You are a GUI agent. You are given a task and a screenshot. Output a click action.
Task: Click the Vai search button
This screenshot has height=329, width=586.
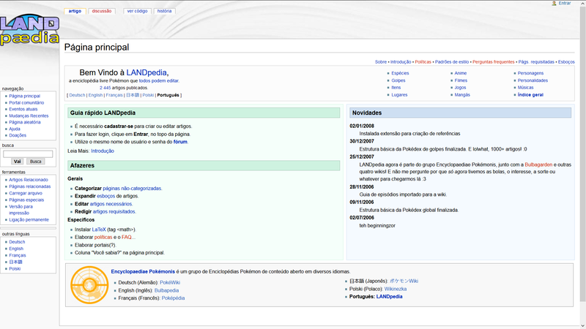pyautogui.click(x=17, y=162)
